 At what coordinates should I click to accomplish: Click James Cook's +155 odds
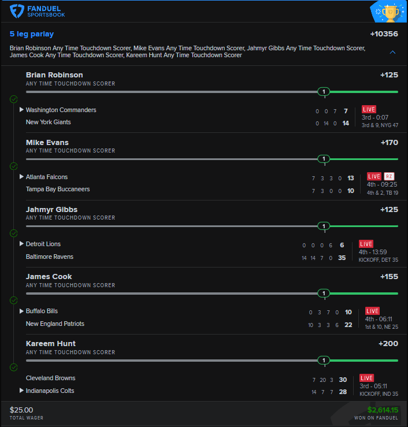click(389, 276)
